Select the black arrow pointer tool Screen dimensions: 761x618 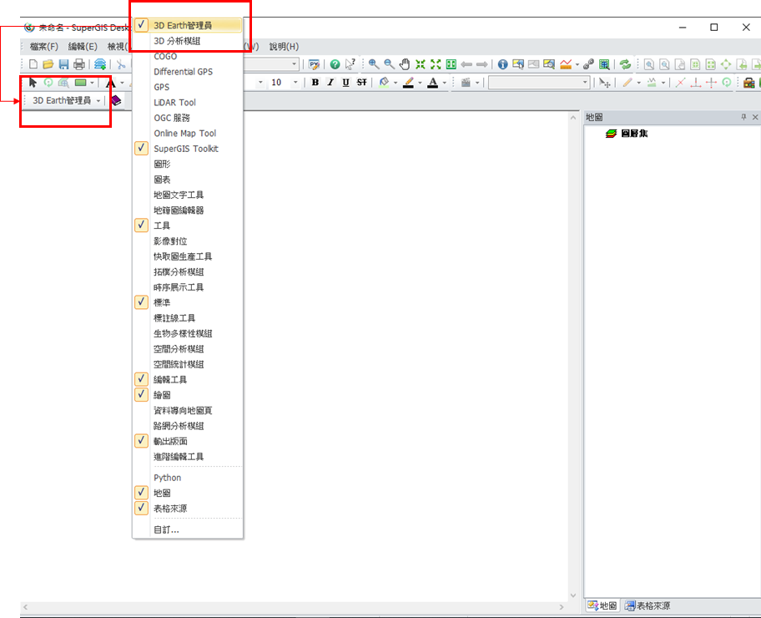[x=33, y=83]
